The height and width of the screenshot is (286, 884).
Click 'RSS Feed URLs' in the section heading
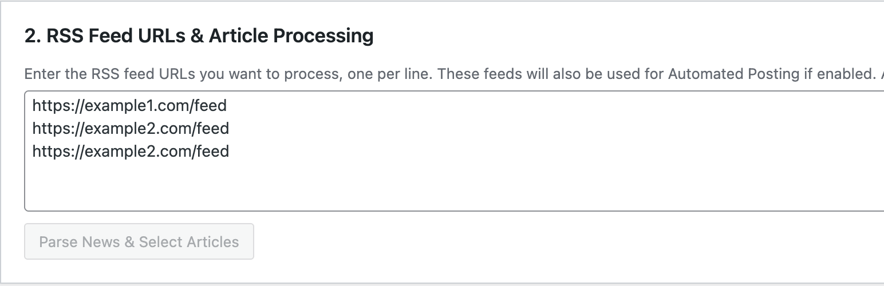115,36
